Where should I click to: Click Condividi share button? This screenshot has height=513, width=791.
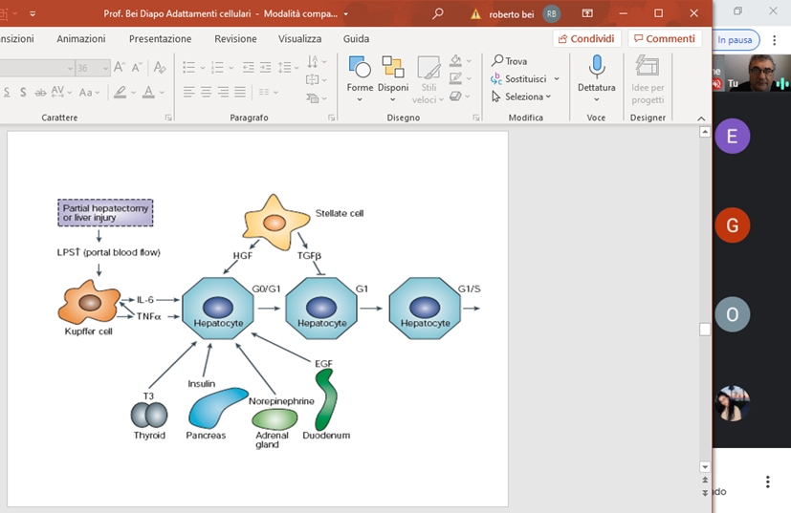coord(586,39)
